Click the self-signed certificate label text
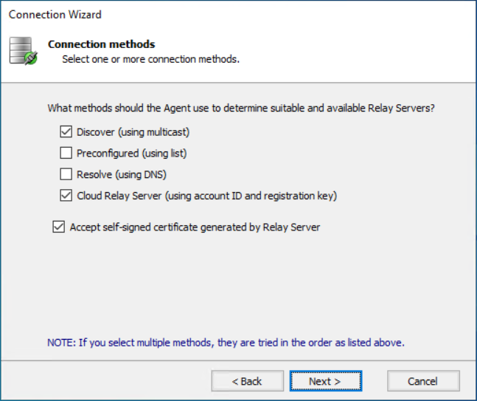The image size is (477, 401). 195,227
